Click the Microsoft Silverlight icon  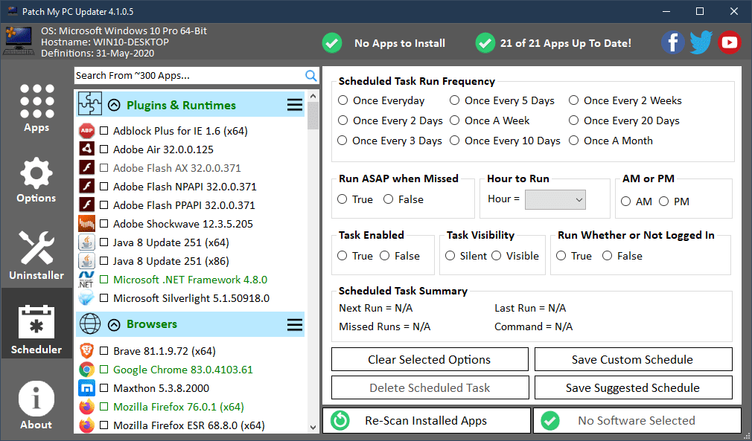point(86,297)
